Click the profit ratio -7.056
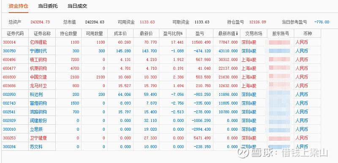338x163 pixels. [177, 95]
